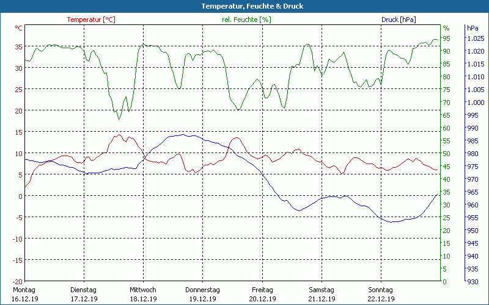The width and height of the screenshot is (489, 305).
Task: Click green humidity axis value "10"
Action: pyautogui.click(x=447, y=256)
